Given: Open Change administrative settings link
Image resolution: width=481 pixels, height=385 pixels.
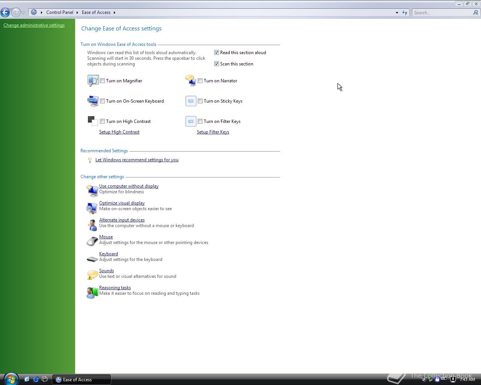Looking at the screenshot, I should pos(34,25).
